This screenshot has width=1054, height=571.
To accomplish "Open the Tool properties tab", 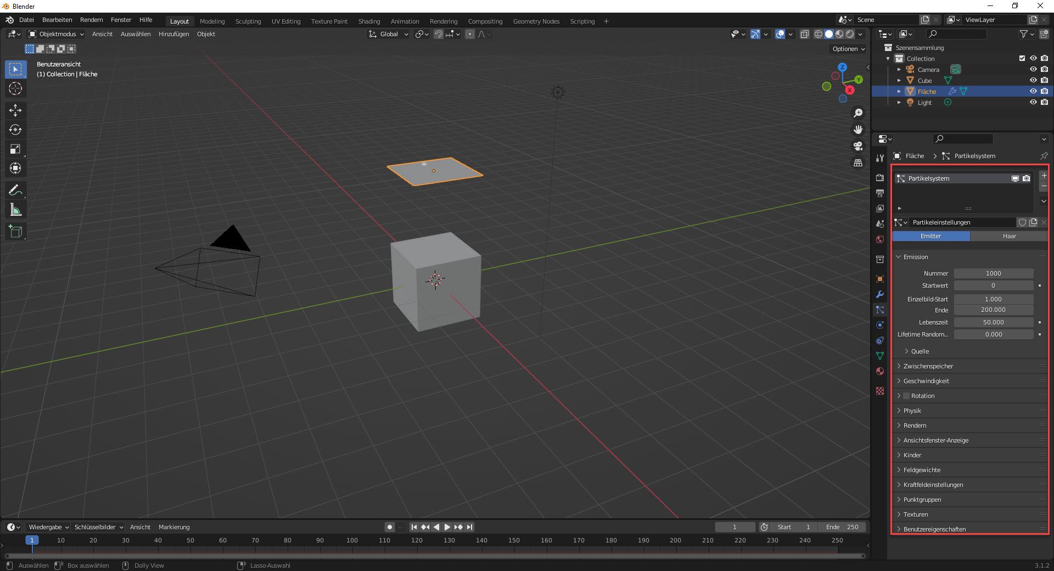I will click(x=880, y=158).
